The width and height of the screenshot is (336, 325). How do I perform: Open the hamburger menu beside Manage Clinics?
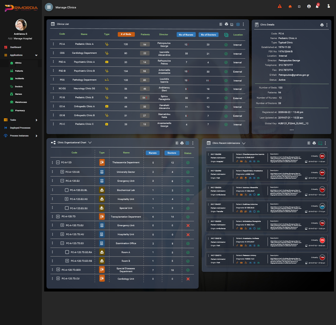click(x=49, y=7)
